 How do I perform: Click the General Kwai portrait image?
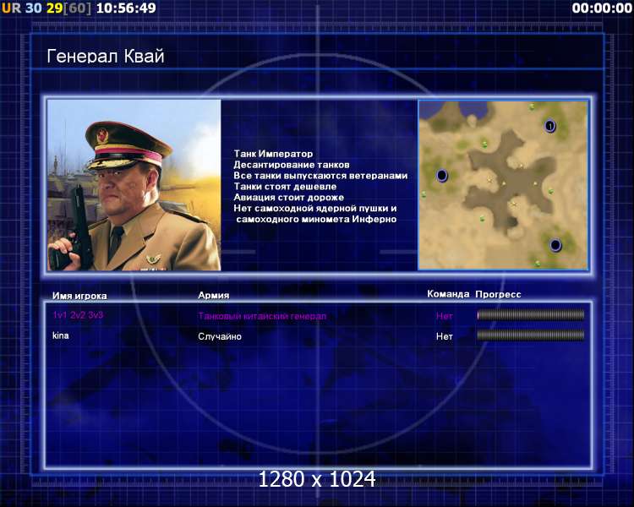tap(134, 185)
